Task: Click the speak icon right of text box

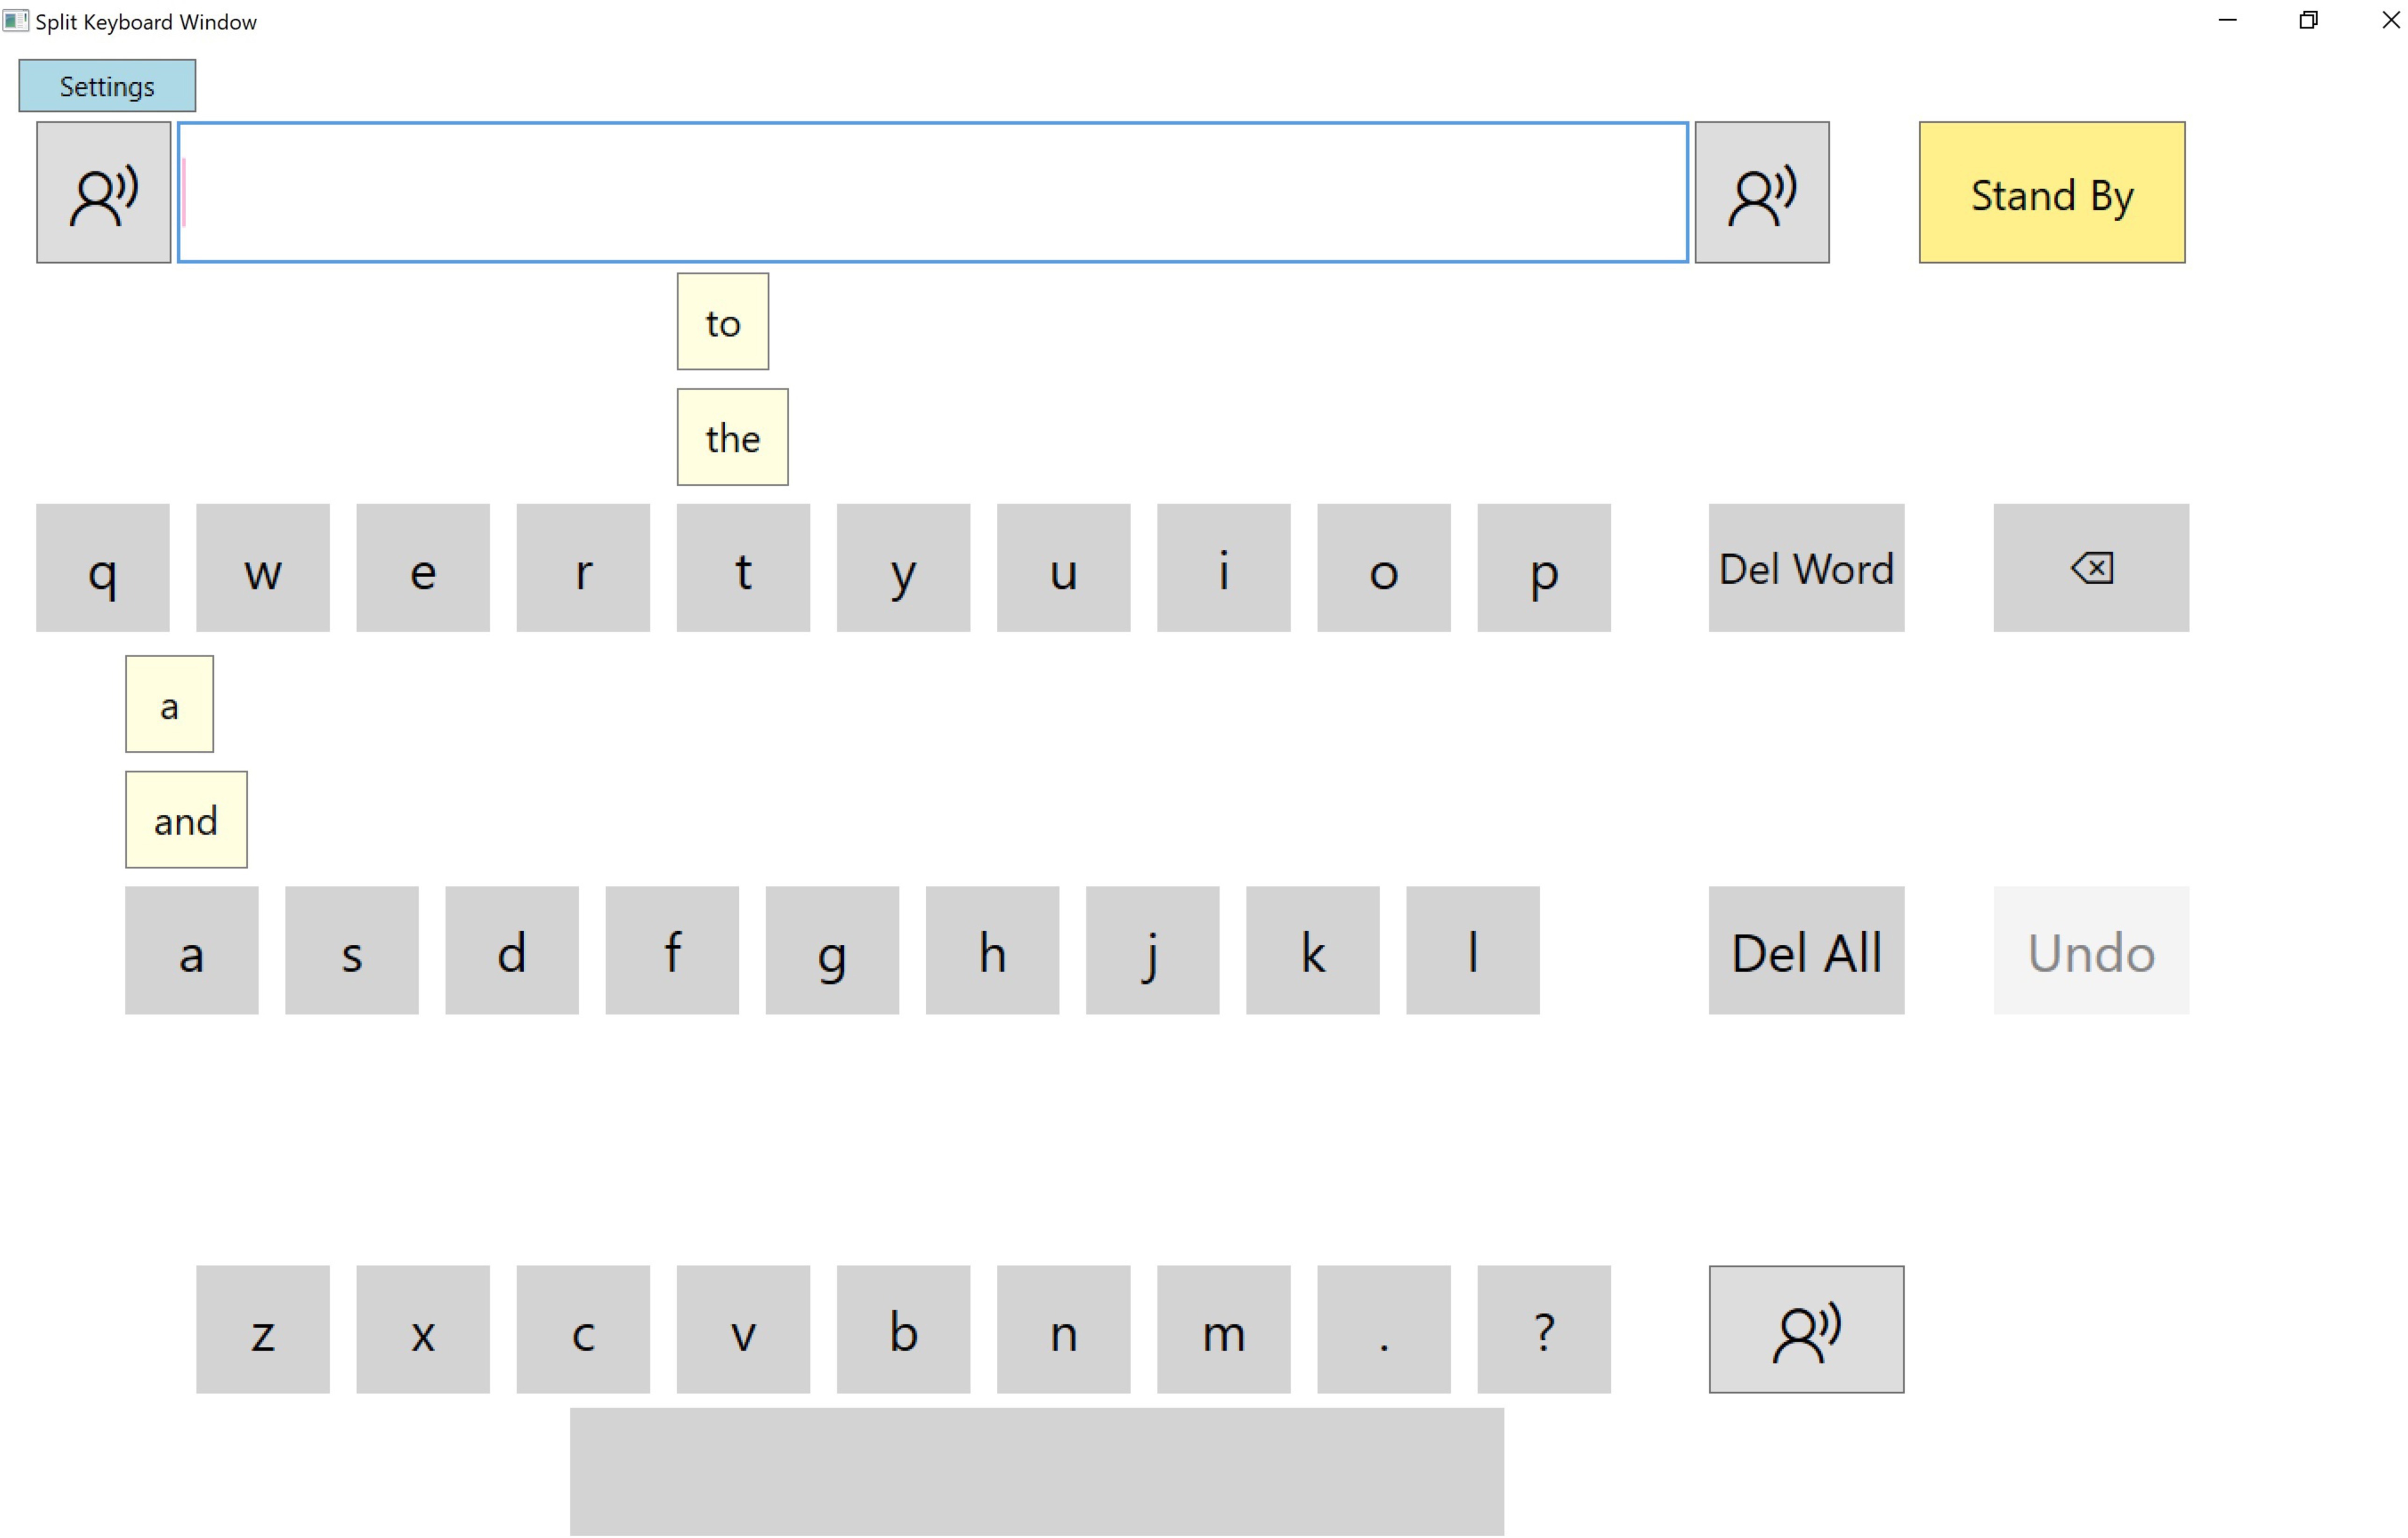Action: tap(1761, 192)
